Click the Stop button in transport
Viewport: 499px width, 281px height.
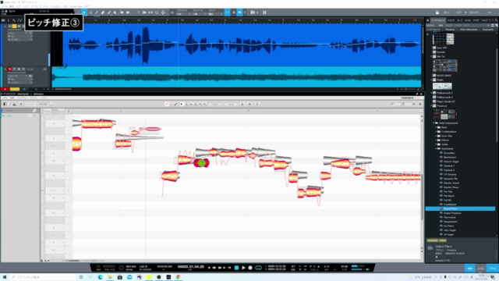coord(236,268)
